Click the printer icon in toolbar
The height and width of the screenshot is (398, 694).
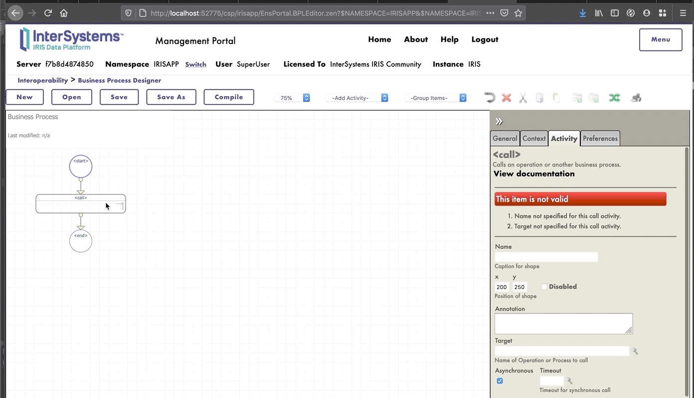tap(636, 98)
